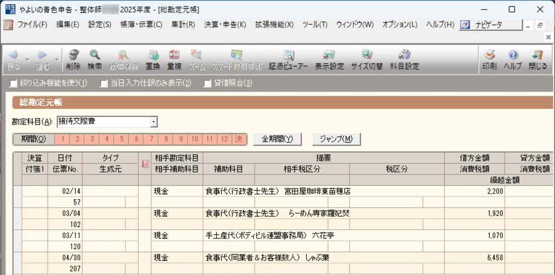Image resolution: width=555 pixels, height=275 pixels.
Task: Select month 5 in period bar
Action: tap(121, 139)
